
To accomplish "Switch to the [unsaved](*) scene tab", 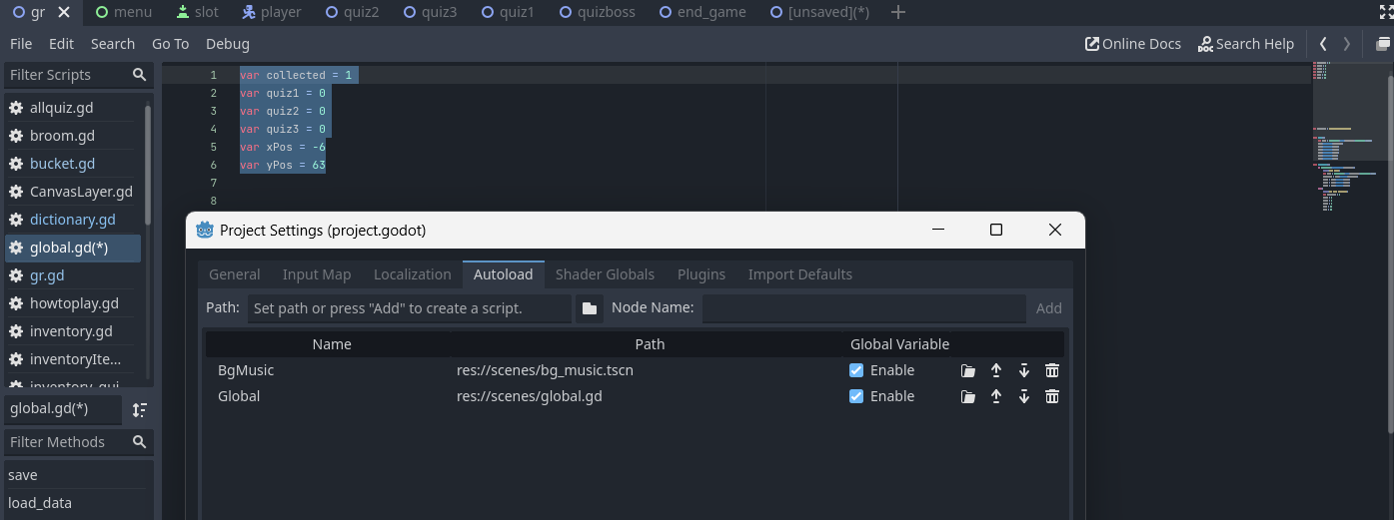I will [x=818, y=12].
